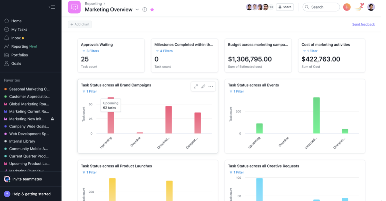Open Goals in the sidebar
This screenshot has height=201, width=386.
click(16, 63)
